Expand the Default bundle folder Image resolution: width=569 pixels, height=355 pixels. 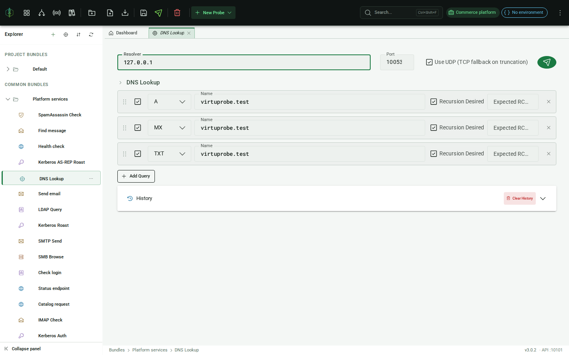(8, 69)
